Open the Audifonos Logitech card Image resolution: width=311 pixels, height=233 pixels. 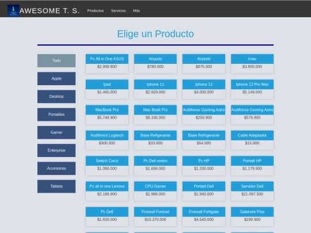click(107, 140)
